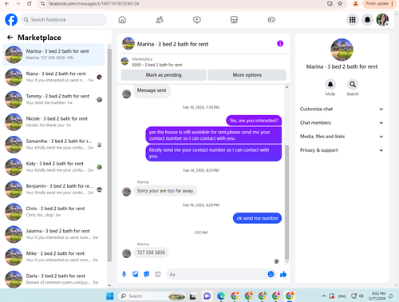Click the '727 558 3836' message bubble
Image resolution: width=399 pixels, height=302 pixels.
click(x=151, y=252)
